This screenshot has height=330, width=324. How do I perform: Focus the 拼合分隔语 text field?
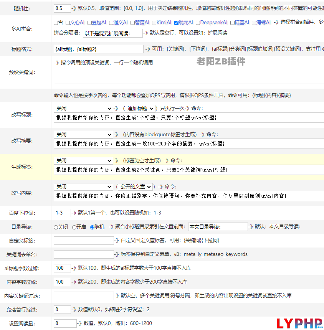(113, 33)
